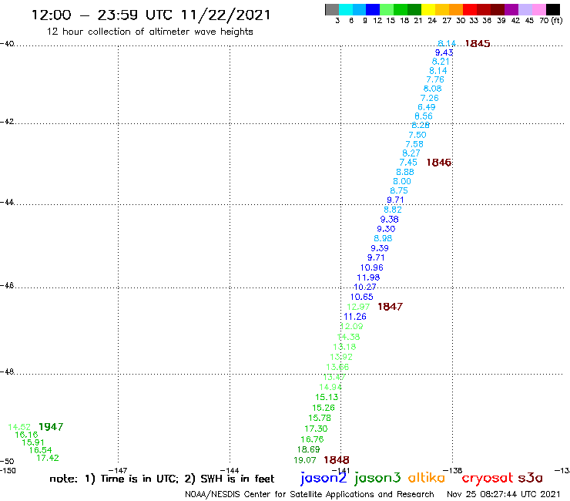570x501 pixels.
Task: Click the wave height value 9.39
Action: coord(380,248)
